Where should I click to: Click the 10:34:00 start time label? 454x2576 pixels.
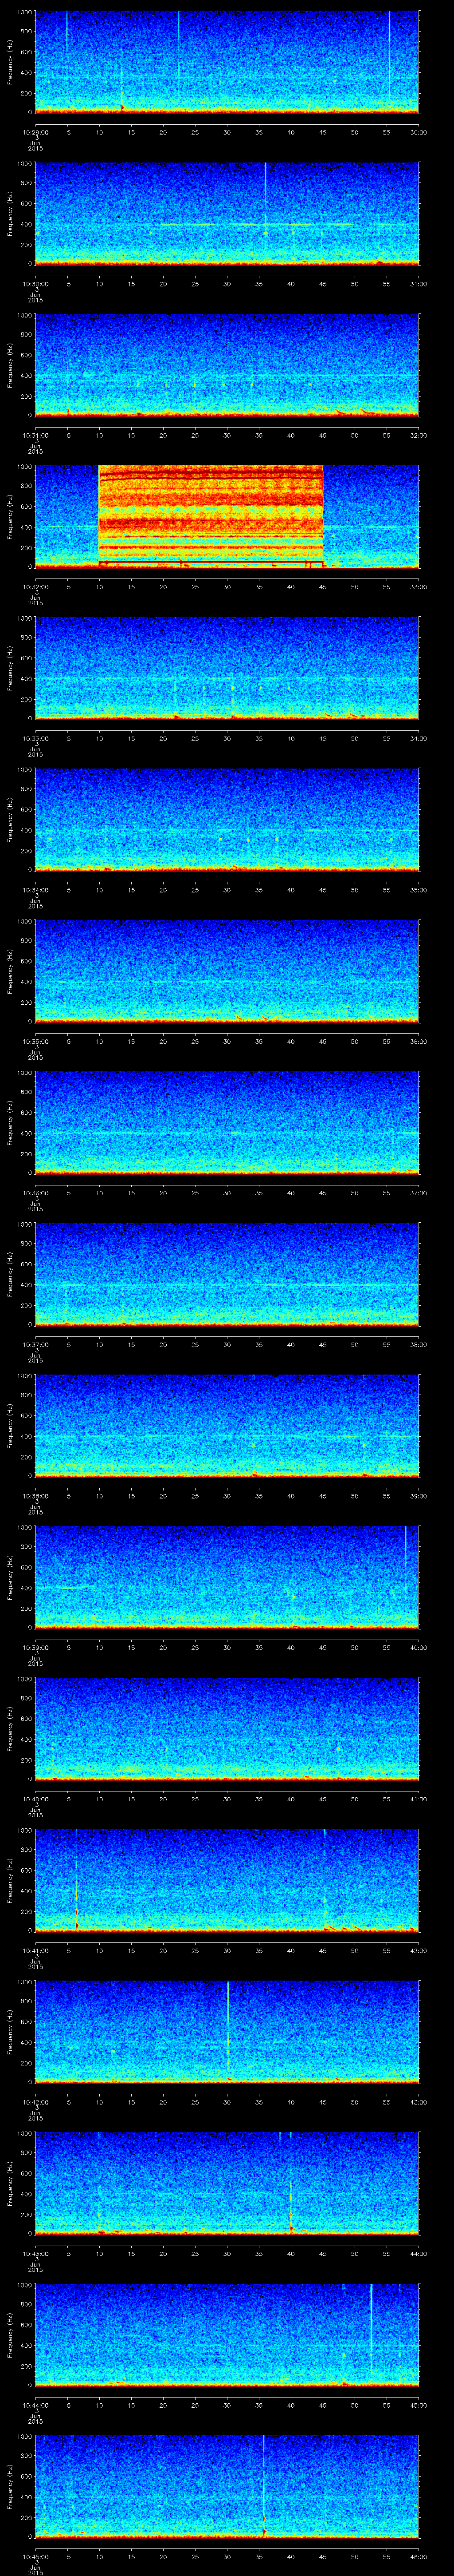pos(35,890)
